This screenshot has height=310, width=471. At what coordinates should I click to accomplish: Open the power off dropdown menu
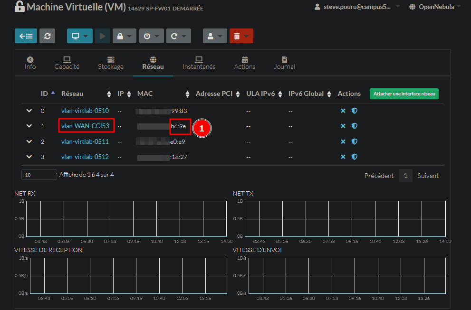click(152, 36)
